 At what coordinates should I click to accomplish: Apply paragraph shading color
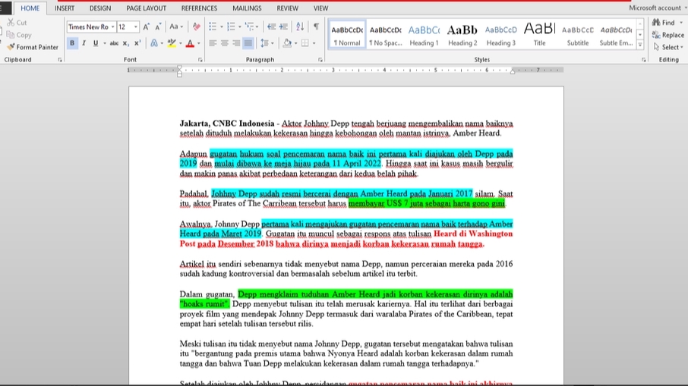287,43
